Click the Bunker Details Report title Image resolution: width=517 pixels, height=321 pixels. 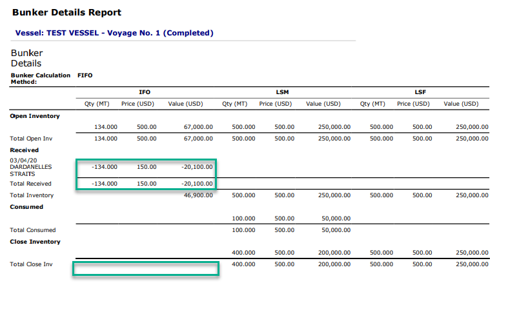(x=66, y=12)
